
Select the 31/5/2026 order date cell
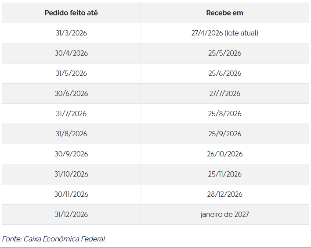(71, 73)
